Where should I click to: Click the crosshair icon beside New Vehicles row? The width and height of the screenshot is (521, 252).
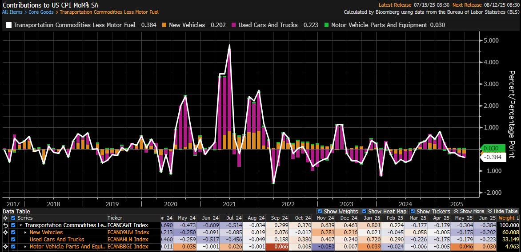coord(5,232)
